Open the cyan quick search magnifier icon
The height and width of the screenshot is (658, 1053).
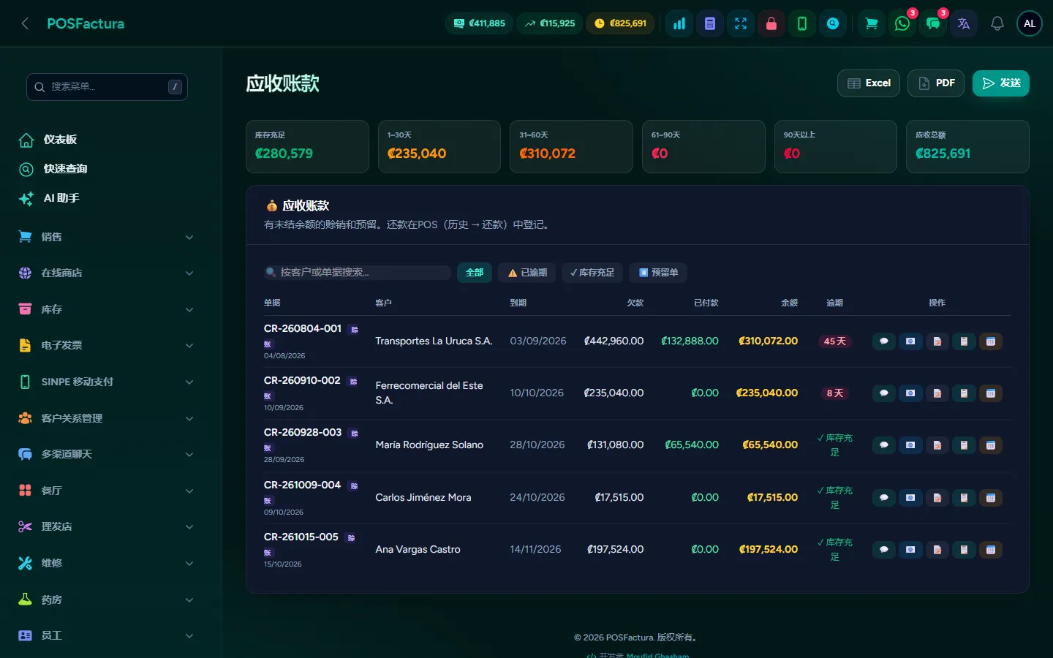pos(833,23)
